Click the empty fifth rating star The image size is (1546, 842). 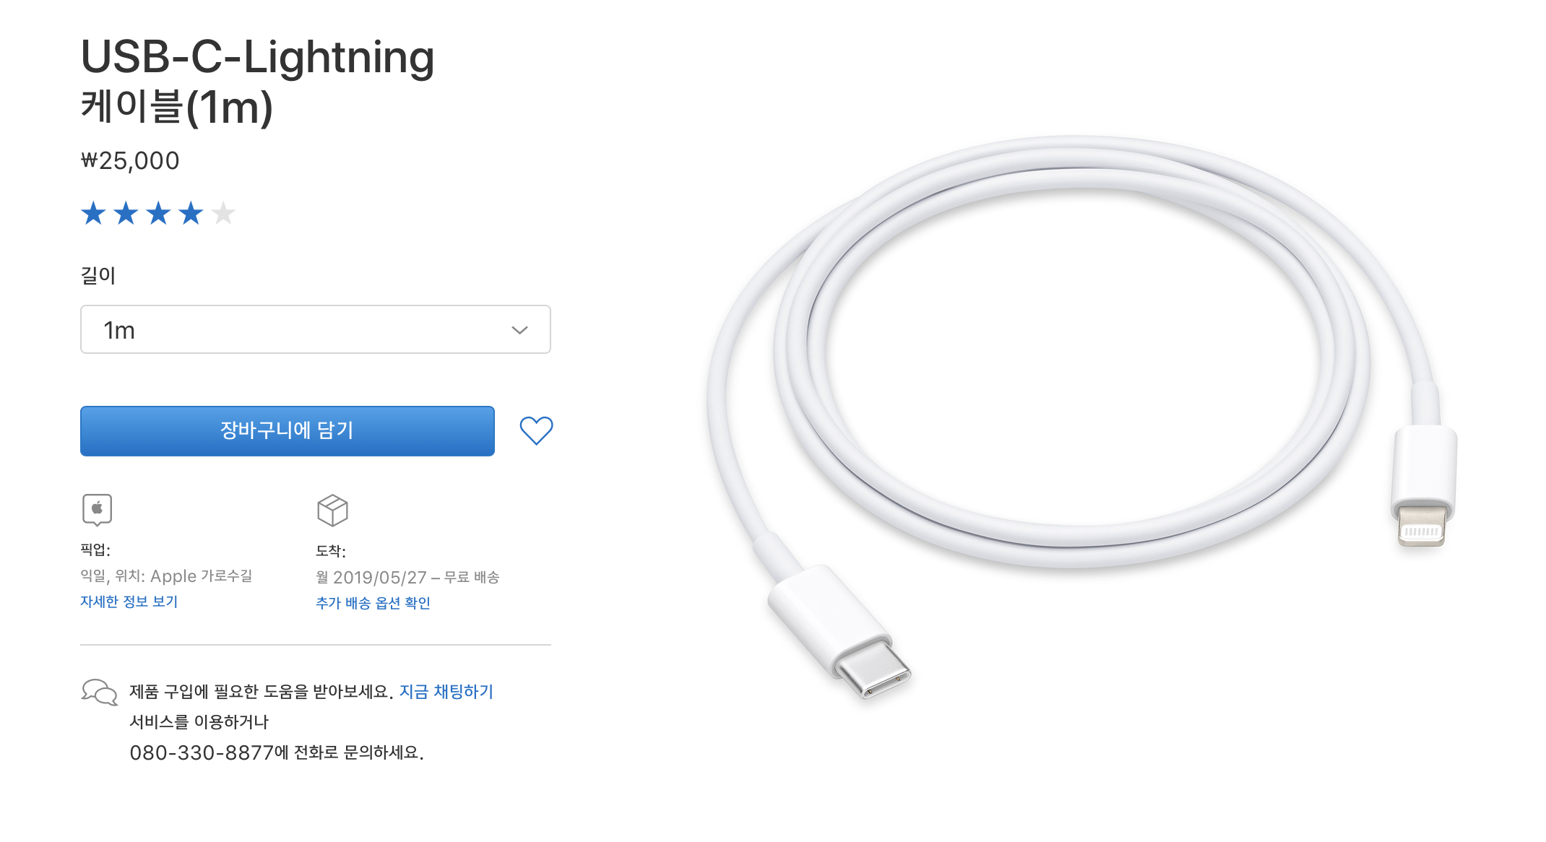coord(224,214)
